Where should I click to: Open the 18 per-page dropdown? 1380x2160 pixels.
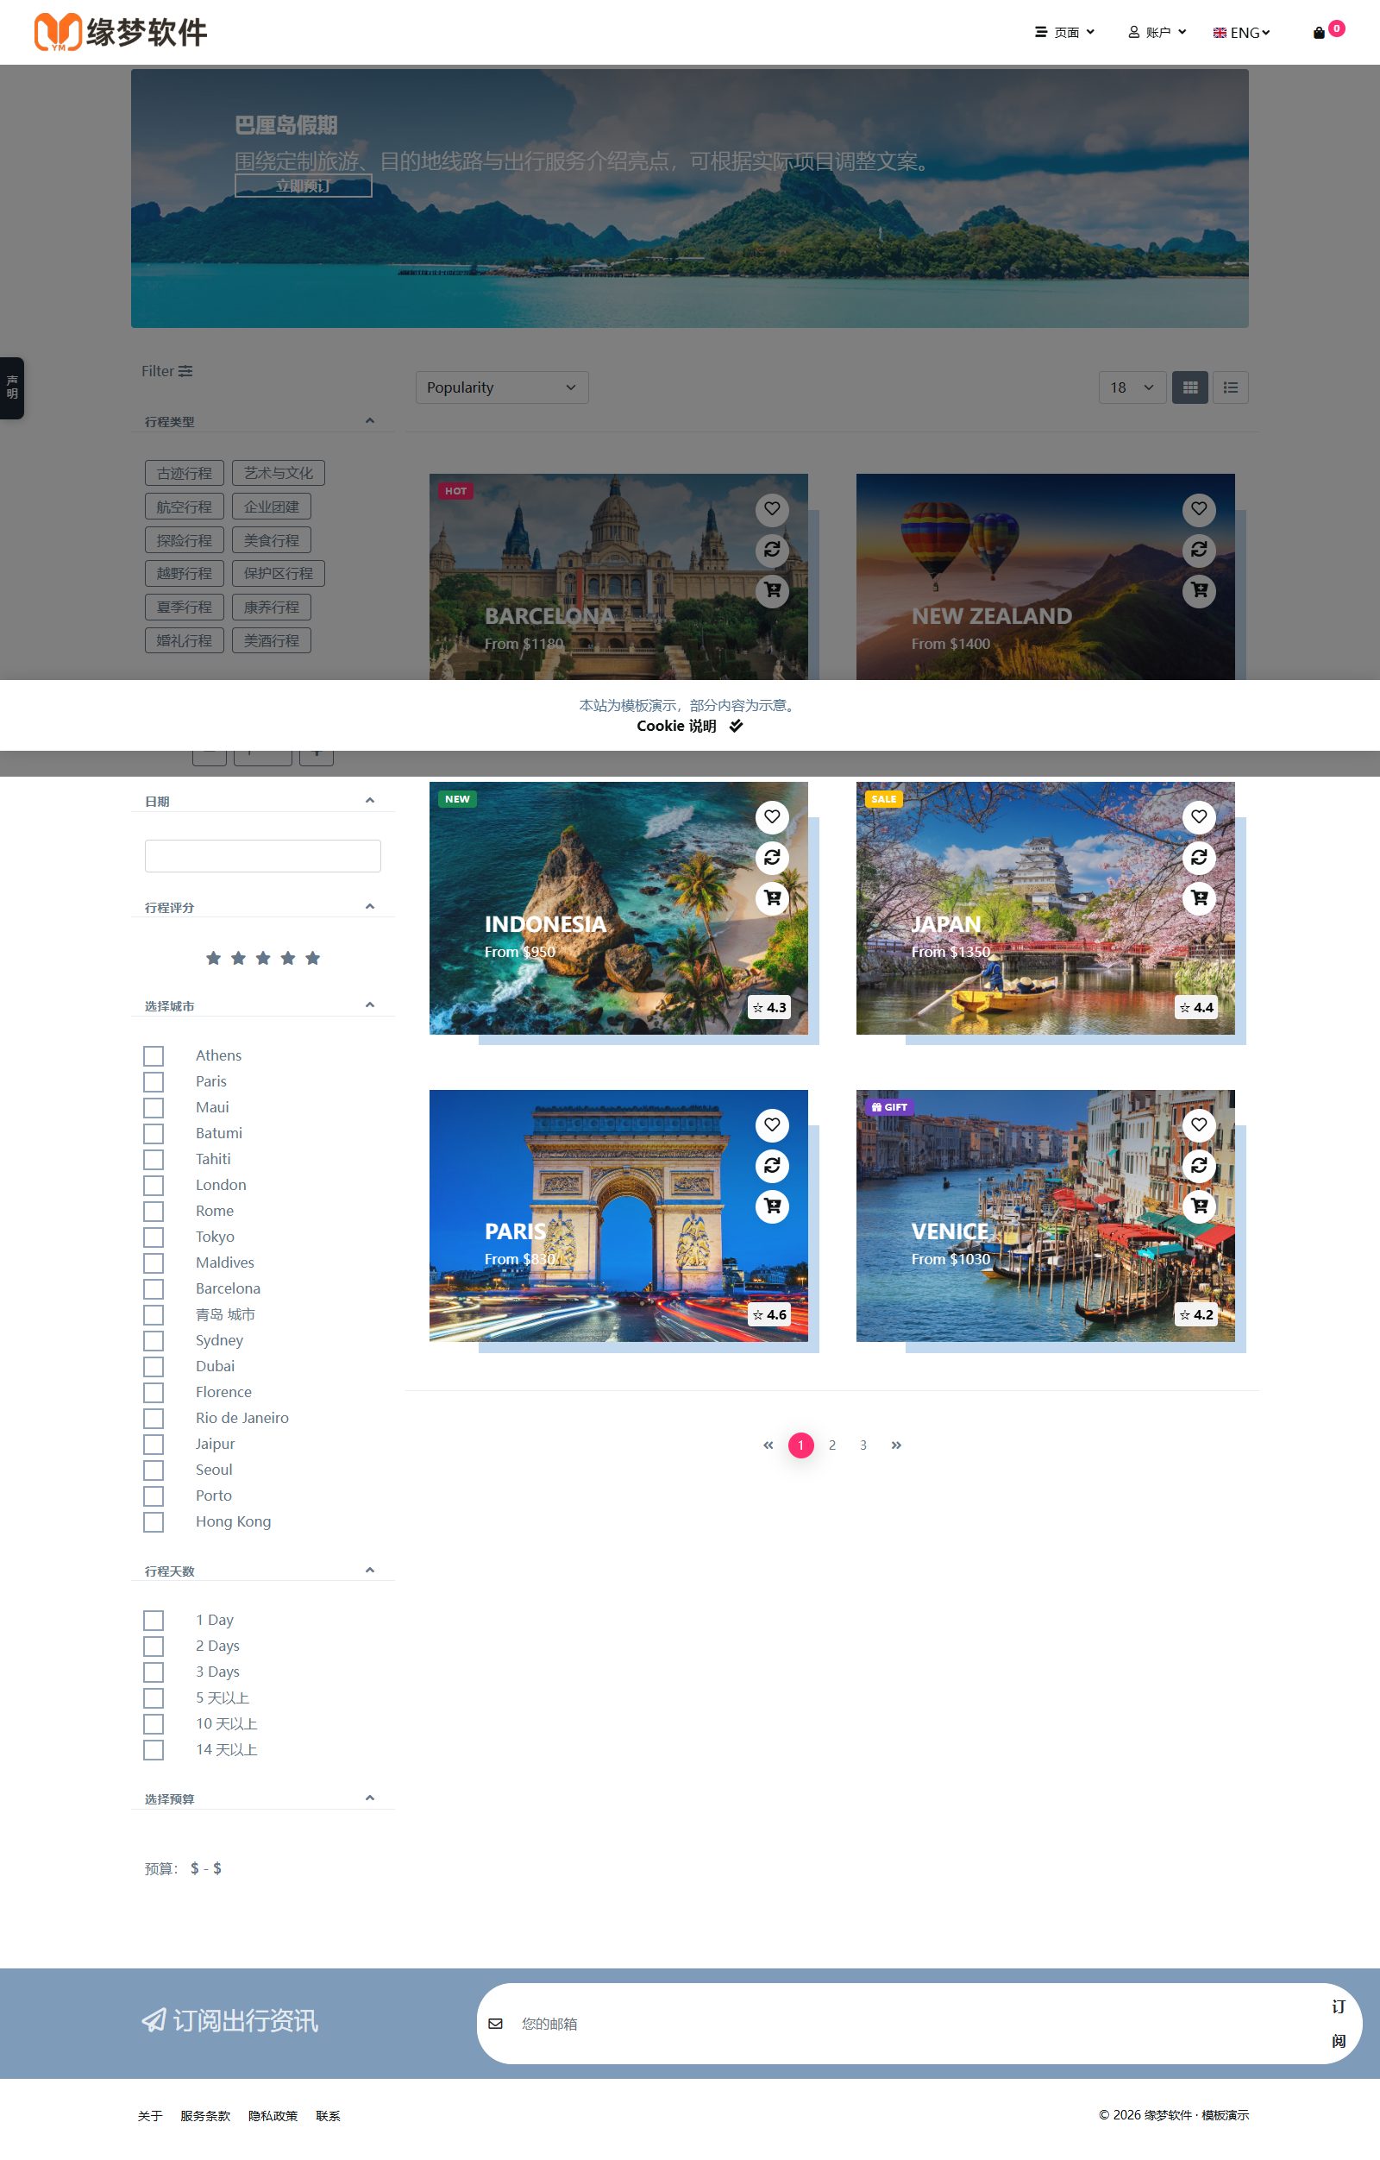point(1132,387)
